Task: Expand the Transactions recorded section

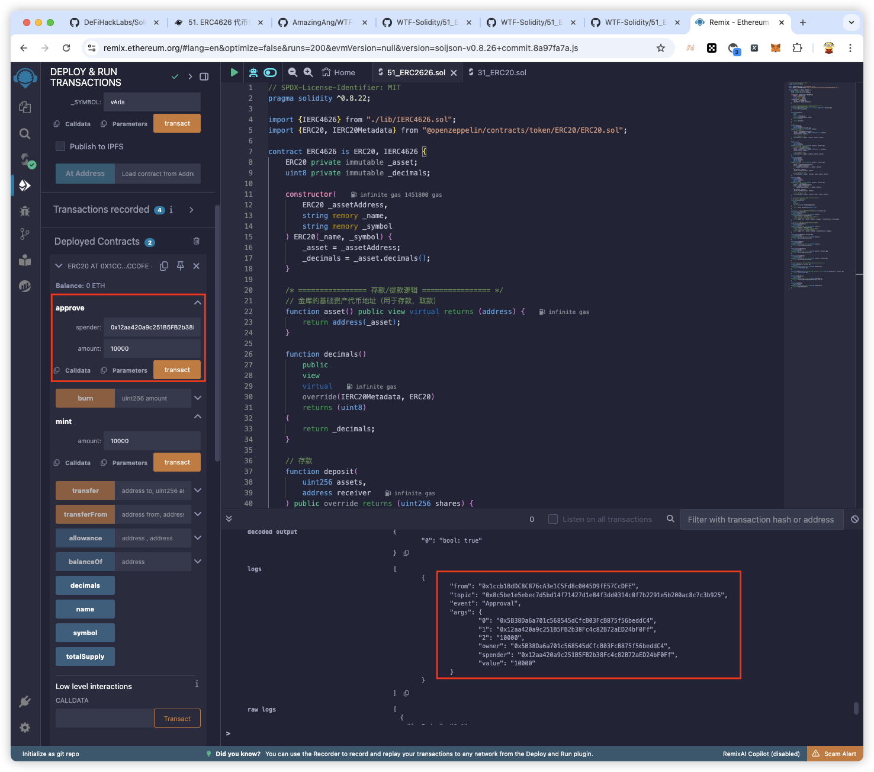Action: pos(191,210)
